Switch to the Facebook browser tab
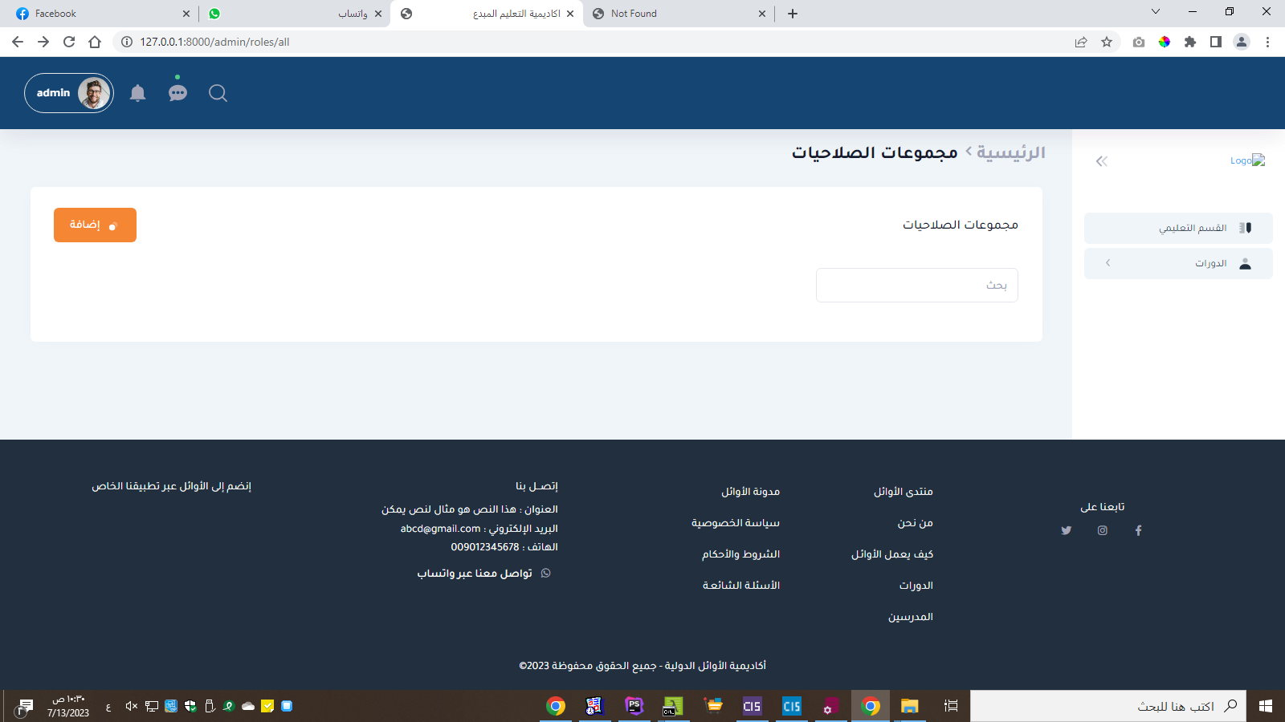Image resolution: width=1285 pixels, height=722 pixels. pyautogui.click(x=103, y=14)
